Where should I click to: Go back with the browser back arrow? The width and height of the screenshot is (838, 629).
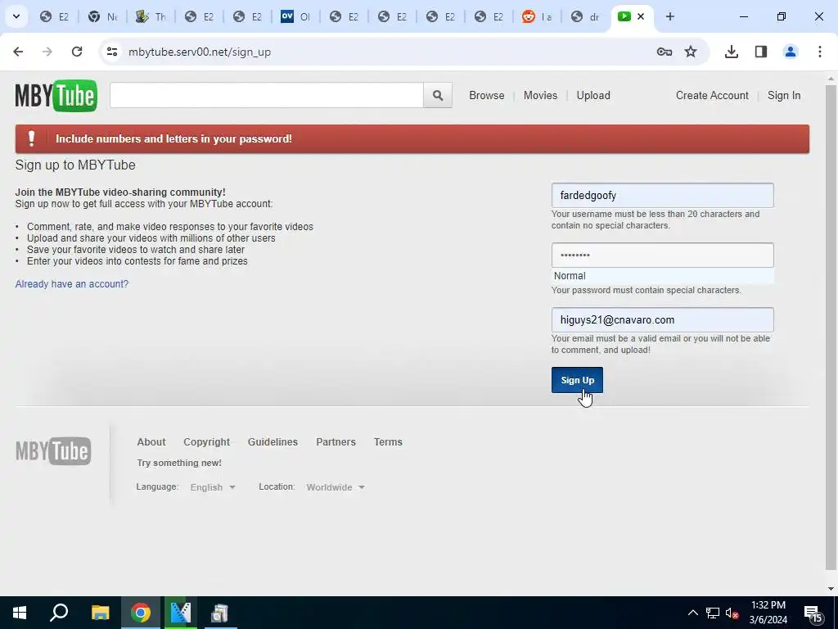click(x=18, y=52)
